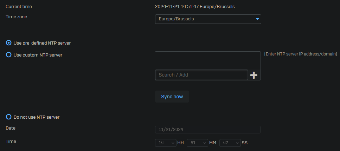
Task: Click the Search / Add input field
Action: 201,75
